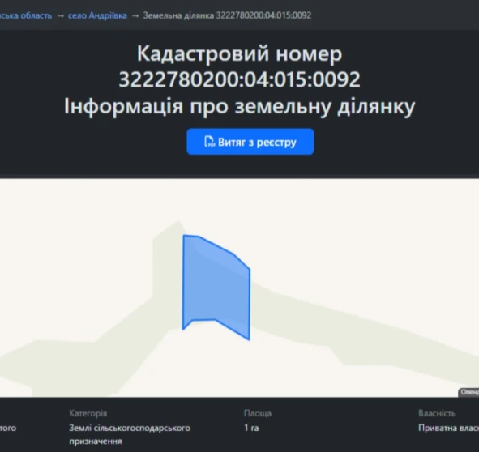Click the PDF file icon in Витяг button
This screenshot has width=479, height=452.
(x=209, y=142)
